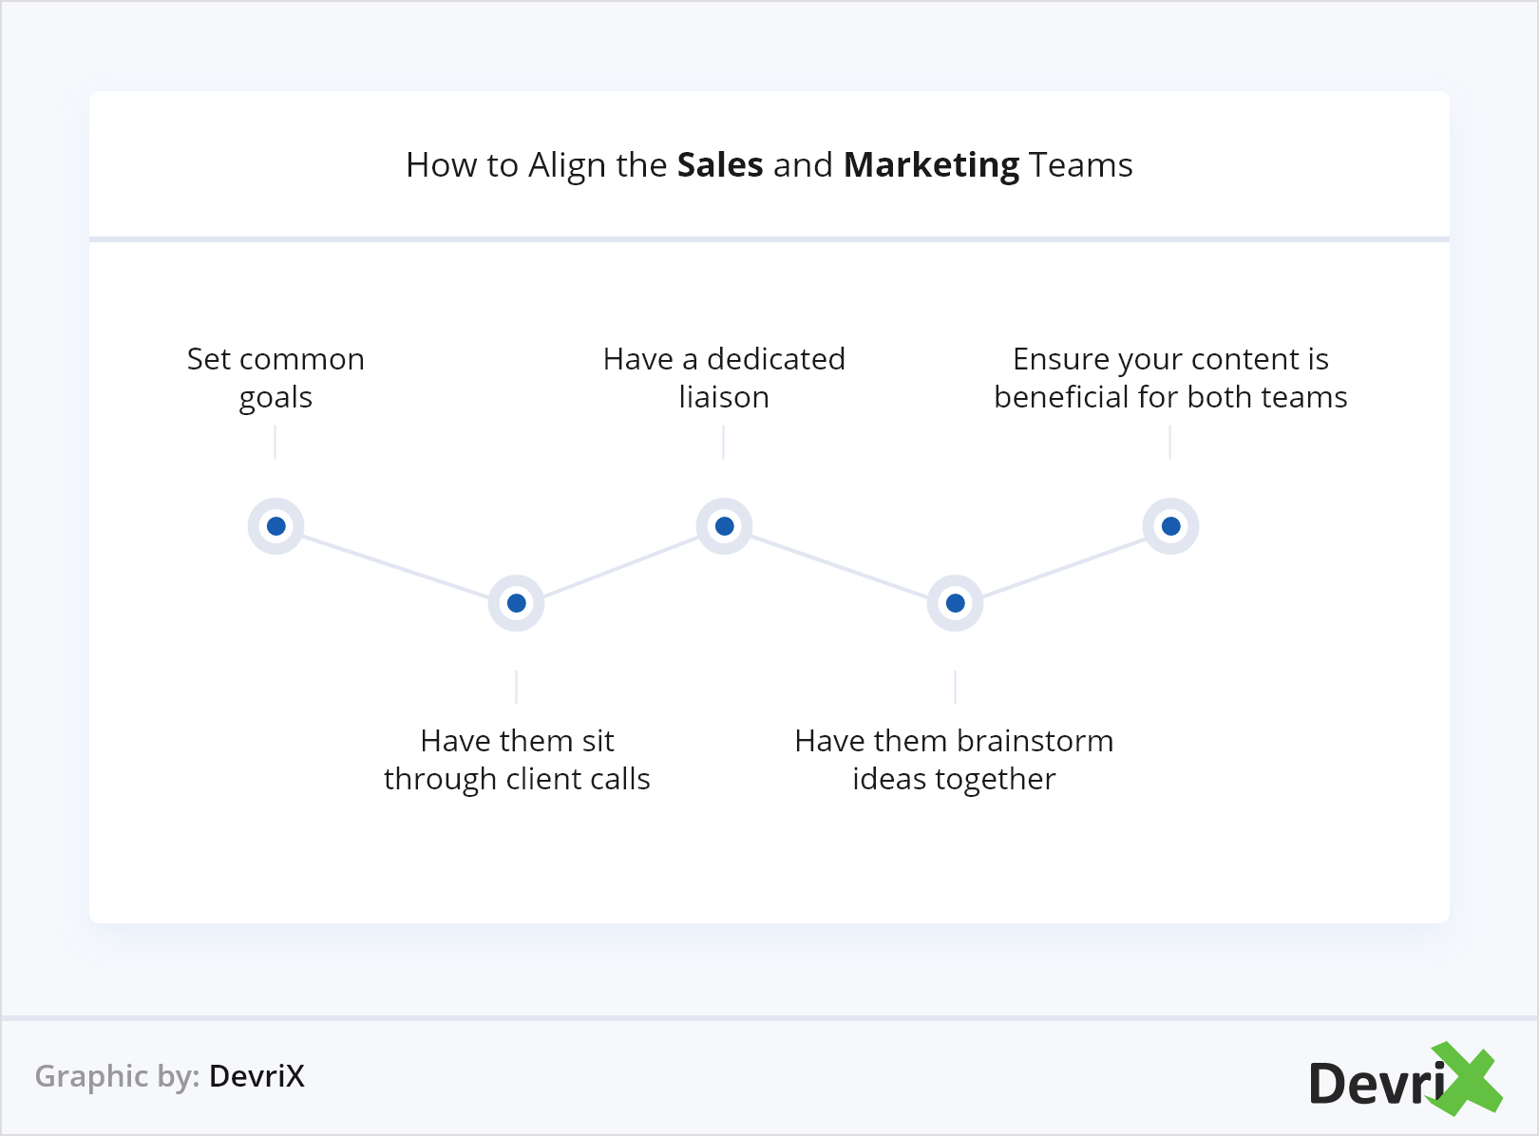
Task: Click the "Have them brainstorm ideas together" text
Action: [x=954, y=760]
